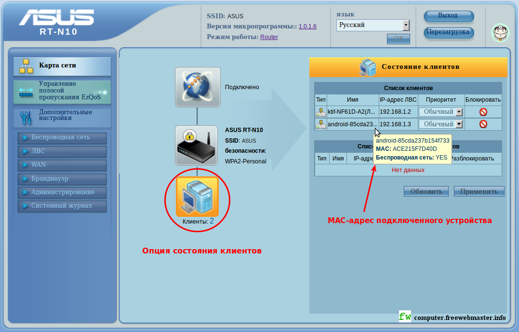Click the Перезагрузка reboot button
Image resolution: width=519 pixels, height=332 pixels.
tap(449, 32)
